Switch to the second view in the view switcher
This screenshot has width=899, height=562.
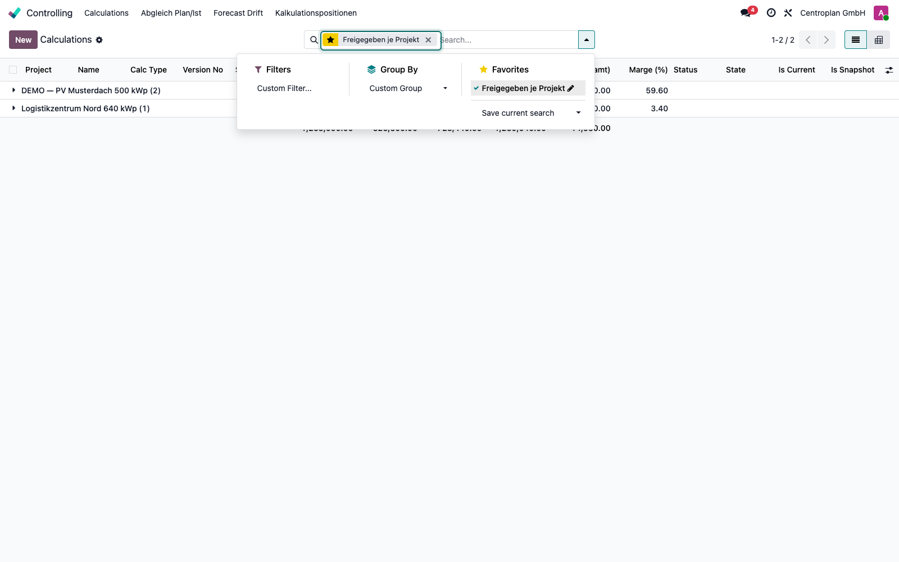click(879, 40)
